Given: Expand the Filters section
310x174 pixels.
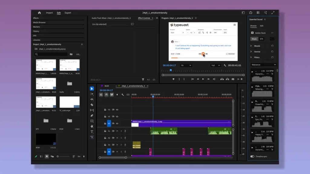Looking at the screenshot, I should point(251,57).
